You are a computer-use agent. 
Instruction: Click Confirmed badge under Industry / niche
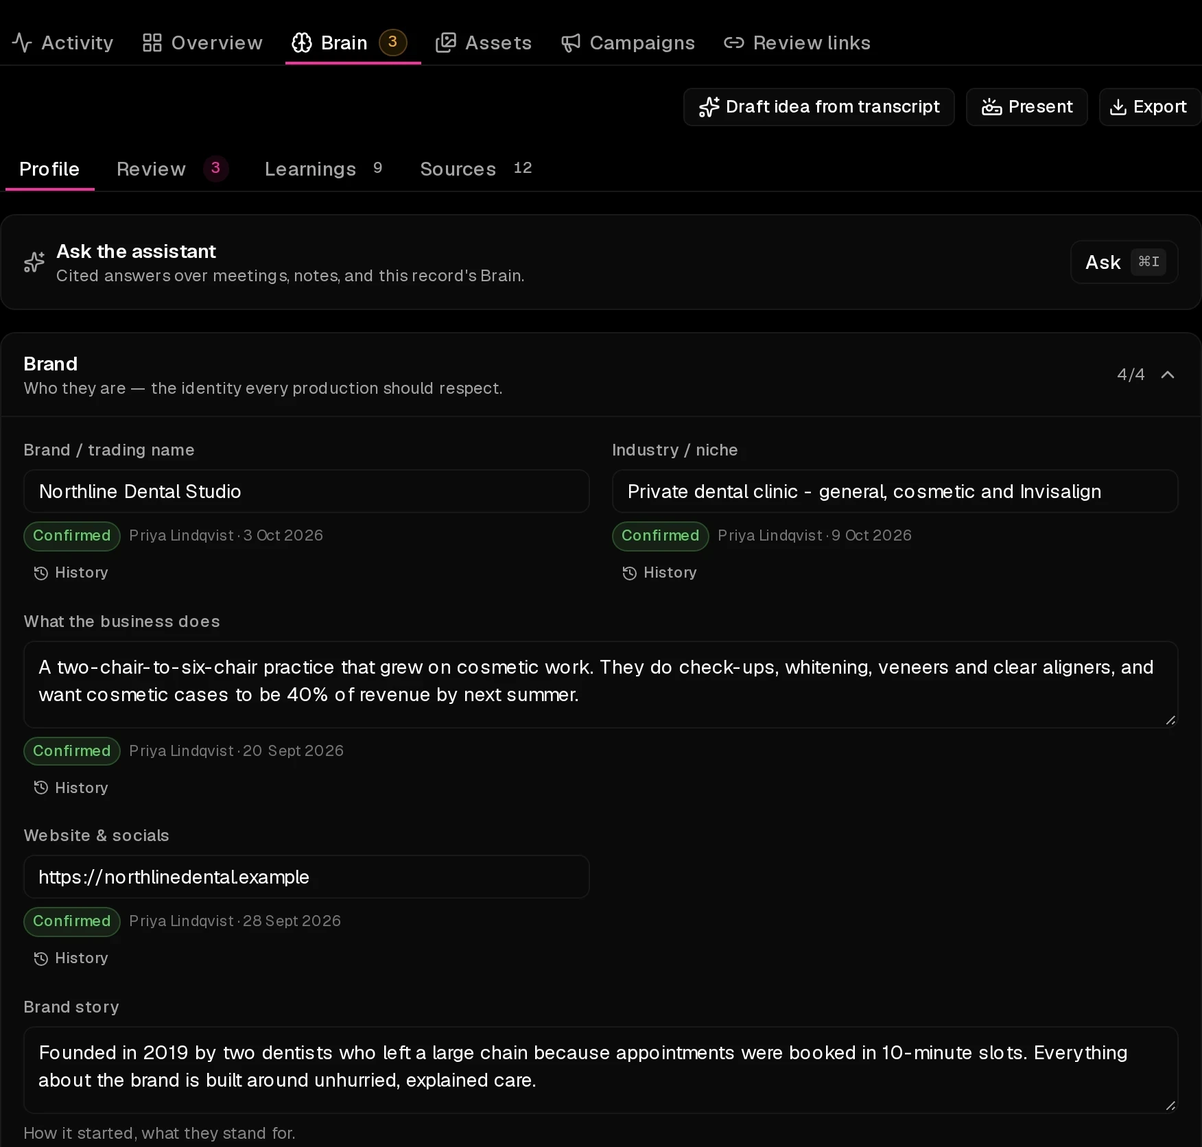(661, 536)
